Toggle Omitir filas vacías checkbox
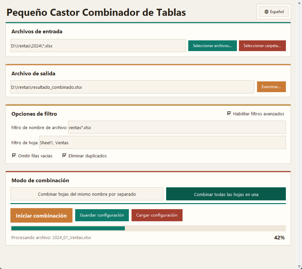Image resolution: width=302 pixels, height=269 pixels. (x=14, y=156)
